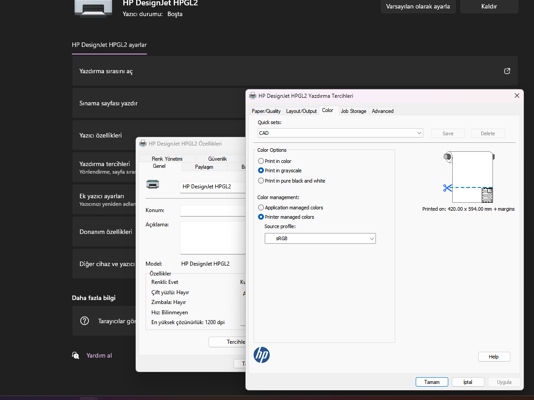Click the printer icon in Özellikleri title bar
The image size is (534, 400).
pyautogui.click(x=143, y=144)
